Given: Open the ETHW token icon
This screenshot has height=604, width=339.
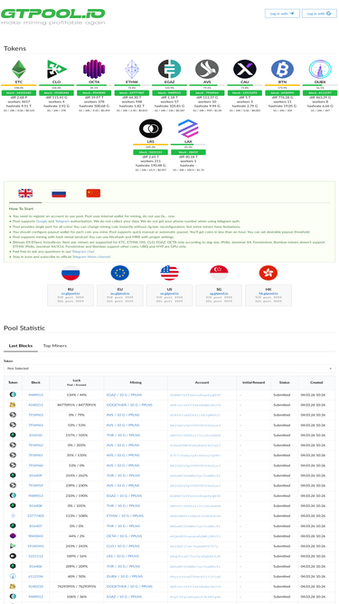Looking at the screenshot, I should tap(132, 70).
